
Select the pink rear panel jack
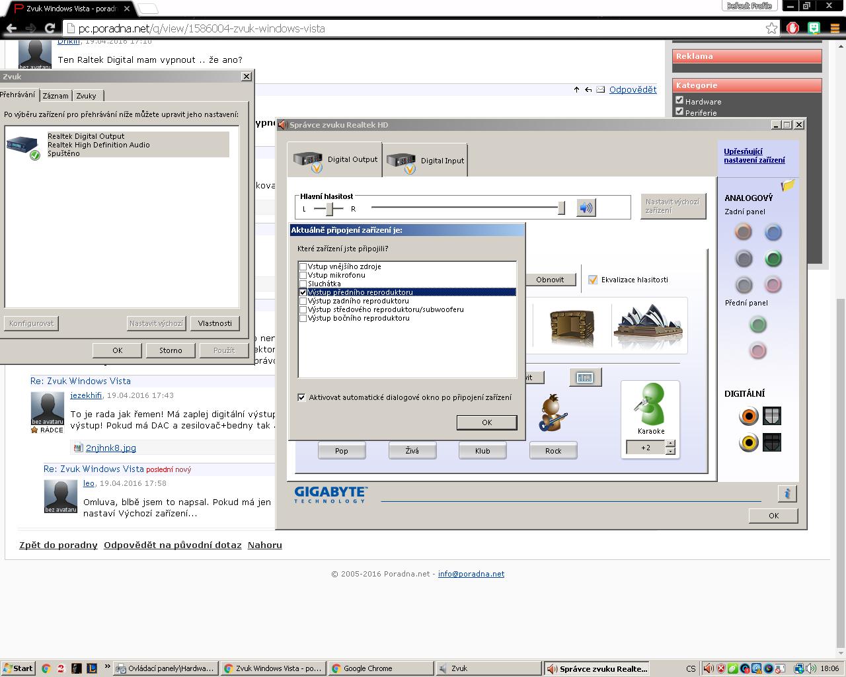click(773, 285)
